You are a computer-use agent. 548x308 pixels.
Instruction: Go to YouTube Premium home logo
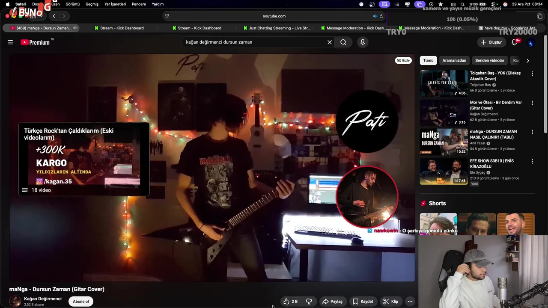[35, 42]
